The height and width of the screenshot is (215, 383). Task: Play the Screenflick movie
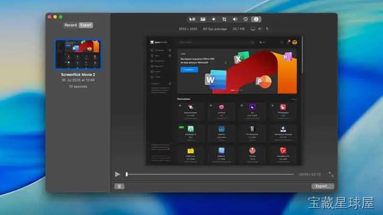(x=117, y=174)
